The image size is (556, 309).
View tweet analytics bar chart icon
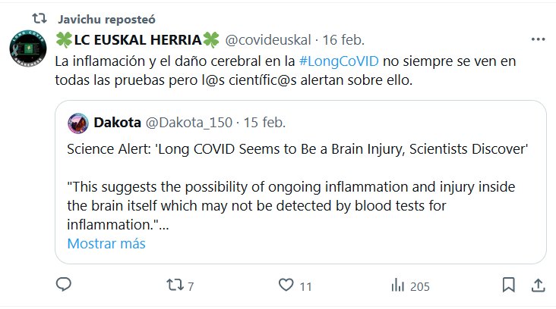click(396, 286)
